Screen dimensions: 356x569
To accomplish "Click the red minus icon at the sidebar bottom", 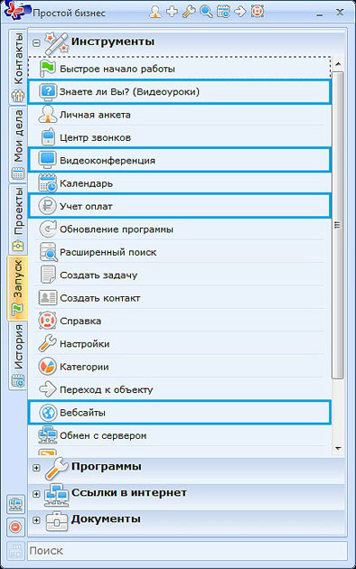I will (15, 527).
